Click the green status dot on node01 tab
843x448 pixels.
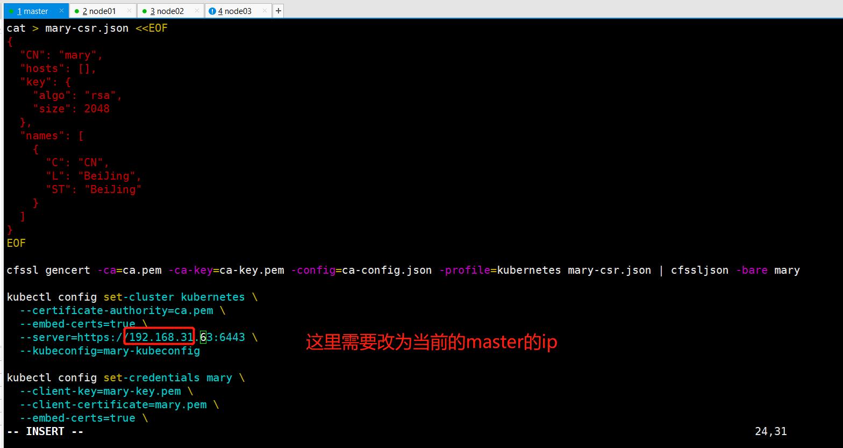(77, 11)
